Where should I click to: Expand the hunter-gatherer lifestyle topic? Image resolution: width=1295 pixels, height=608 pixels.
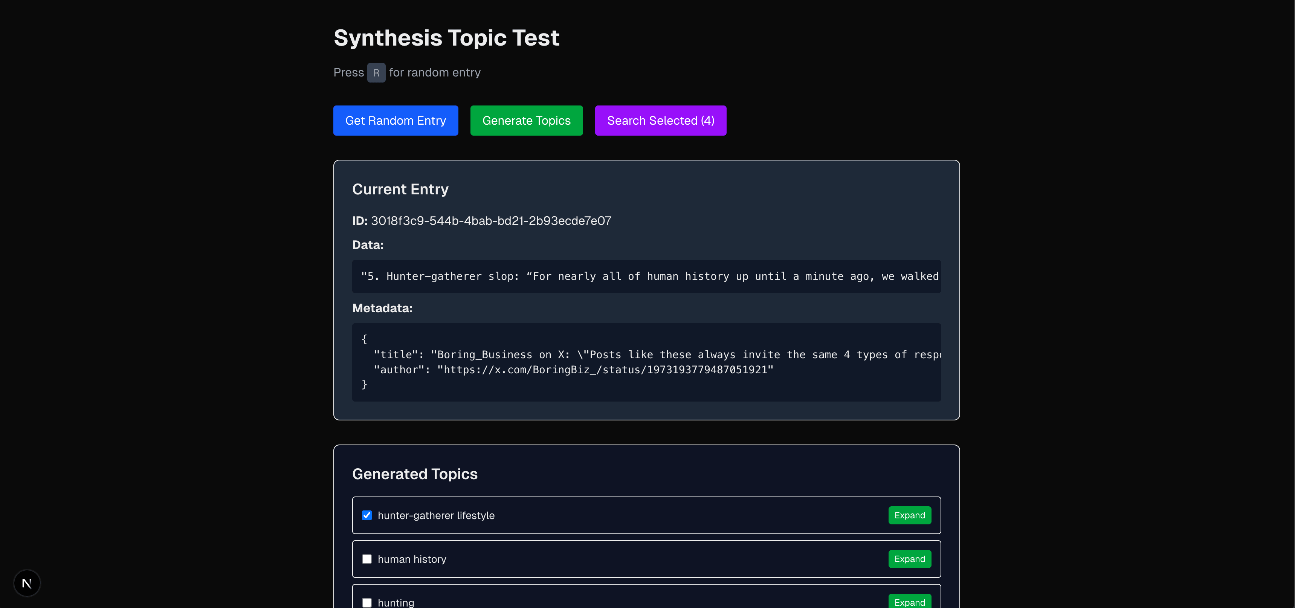click(909, 515)
